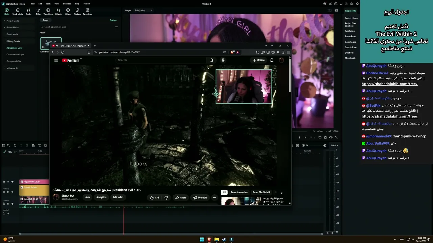Open the YouTube guide hamburger menu
433x243 pixels.
[x=56, y=60]
